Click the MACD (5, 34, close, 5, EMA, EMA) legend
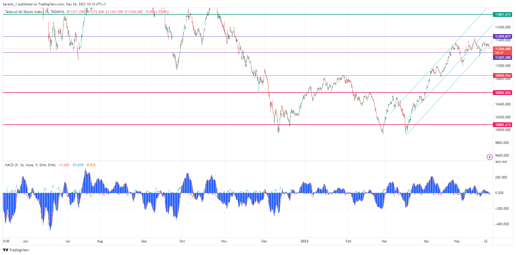 click(30, 165)
